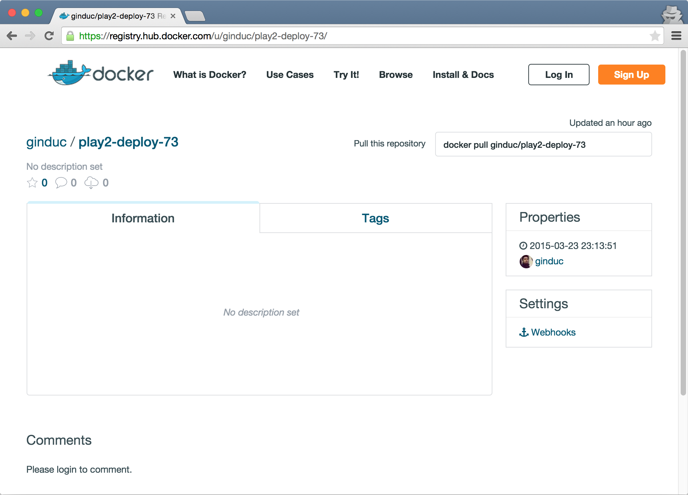Click the ginduc user avatar
The width and height of the screenshot is (688, 495).
526,261
